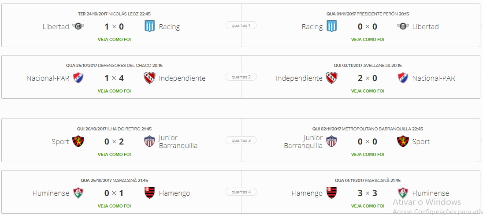Click Fluminense crest in the 01/11/2017 Maracanã match
The width and height of the screenshot is (483, 215).
pos(403,193)
